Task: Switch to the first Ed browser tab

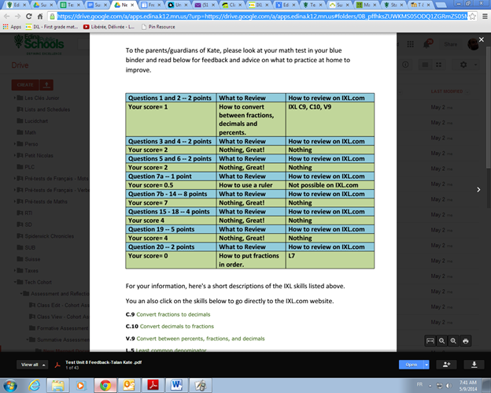Action: coord(17,5)
